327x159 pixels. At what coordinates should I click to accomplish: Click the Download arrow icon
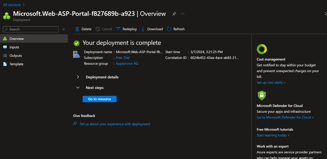143,29
